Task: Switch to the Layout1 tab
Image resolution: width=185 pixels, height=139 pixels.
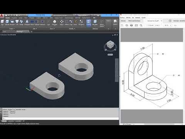Action: [x=11, y=121]
